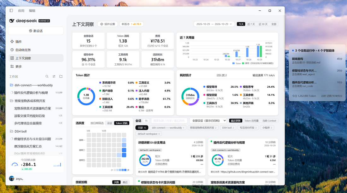Viewport: 347px width, 193px height.
Task: Open session 多代理项目全面摸排
Action: point(36,123)
